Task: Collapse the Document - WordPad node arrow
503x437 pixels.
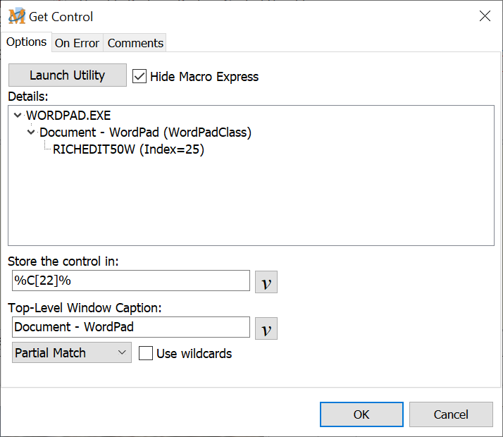Action: 31,133
